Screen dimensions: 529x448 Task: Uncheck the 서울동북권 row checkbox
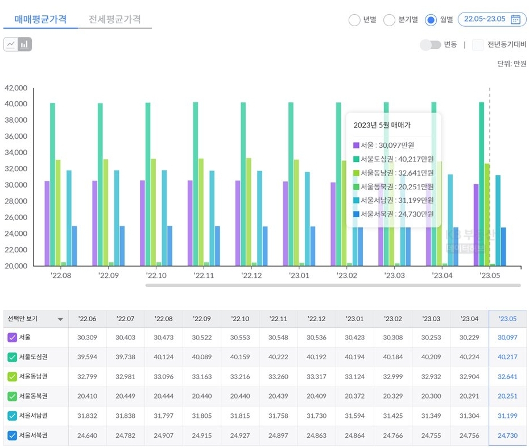12,396
